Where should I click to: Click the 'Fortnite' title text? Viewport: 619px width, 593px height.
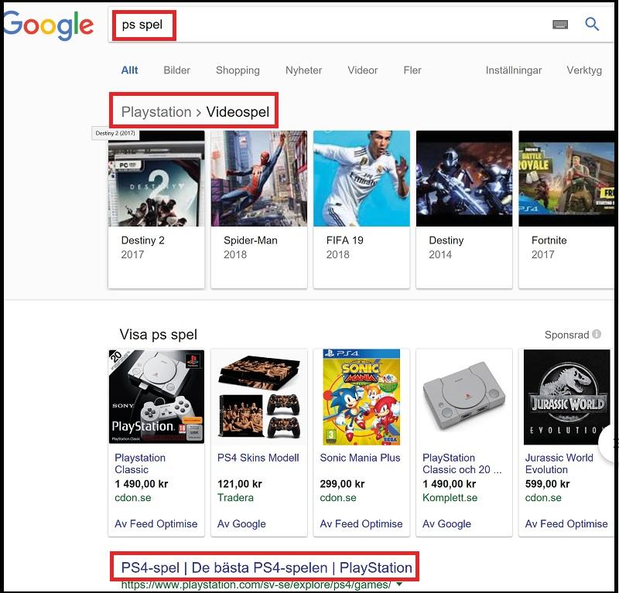coord(549,240)
